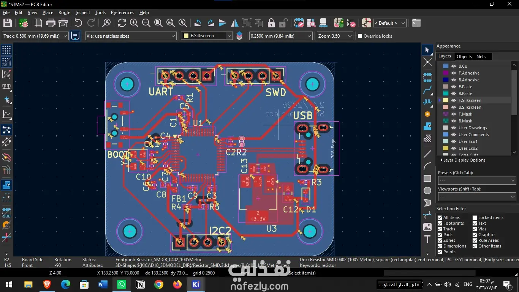Screen dimensions: 519x292
Task: Pick the Add Filled Zone tool
Action: point(427,127)
